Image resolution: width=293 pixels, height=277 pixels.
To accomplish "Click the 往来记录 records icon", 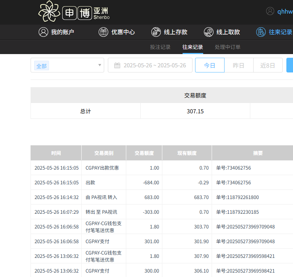I will (261, 32).
